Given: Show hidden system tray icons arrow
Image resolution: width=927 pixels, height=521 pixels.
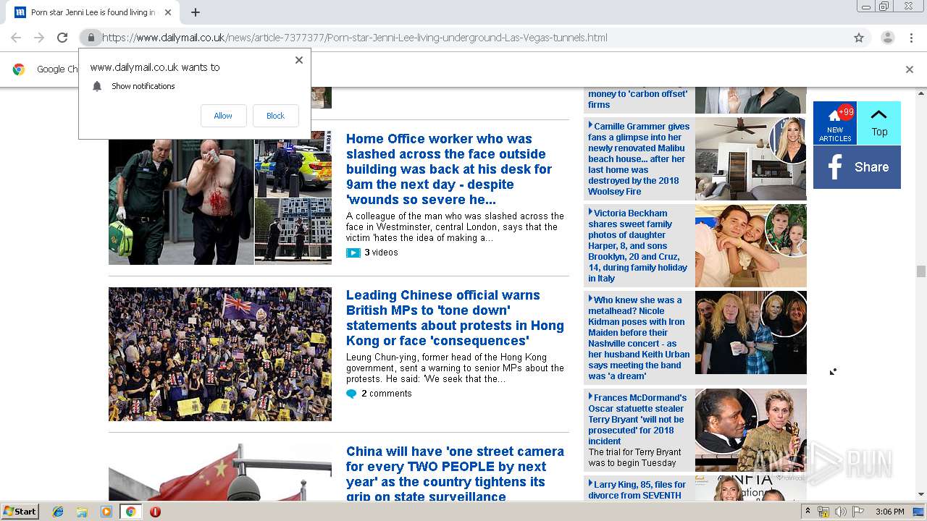Looking at the screenshot, I should click(808, 512).
